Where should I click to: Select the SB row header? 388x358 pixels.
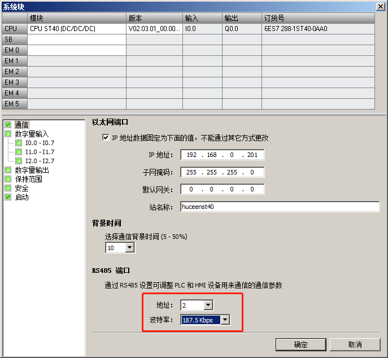tap(15, 40)
